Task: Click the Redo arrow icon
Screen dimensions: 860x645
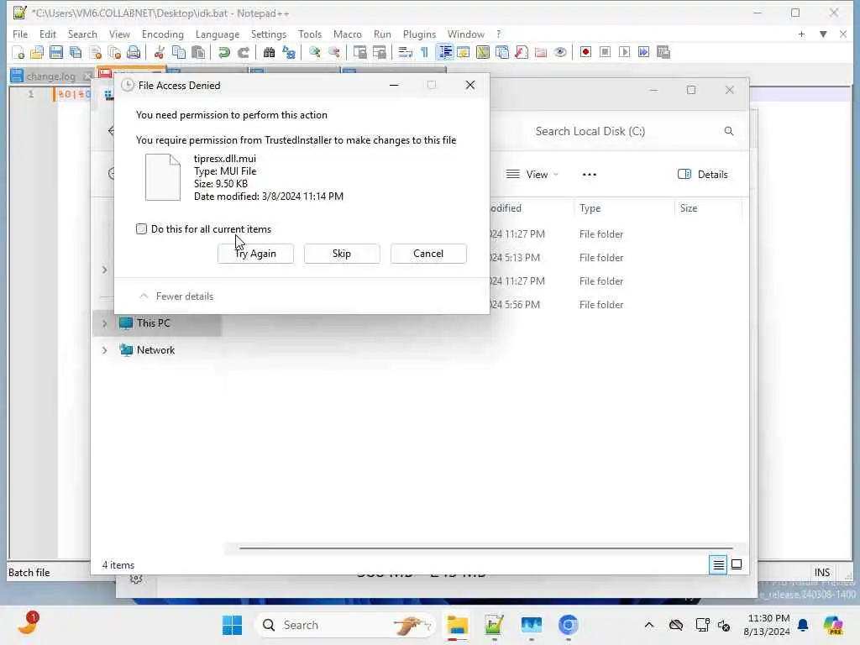Action: [244, 53]
